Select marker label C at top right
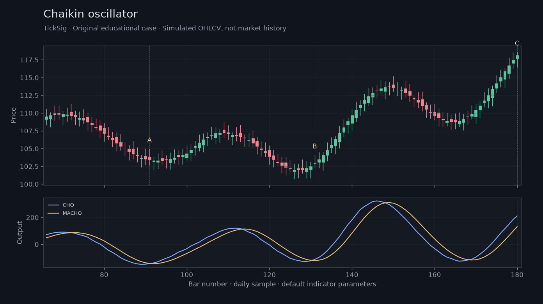The height and width of the screenshot is (304, 543). (x=517, y=44)
